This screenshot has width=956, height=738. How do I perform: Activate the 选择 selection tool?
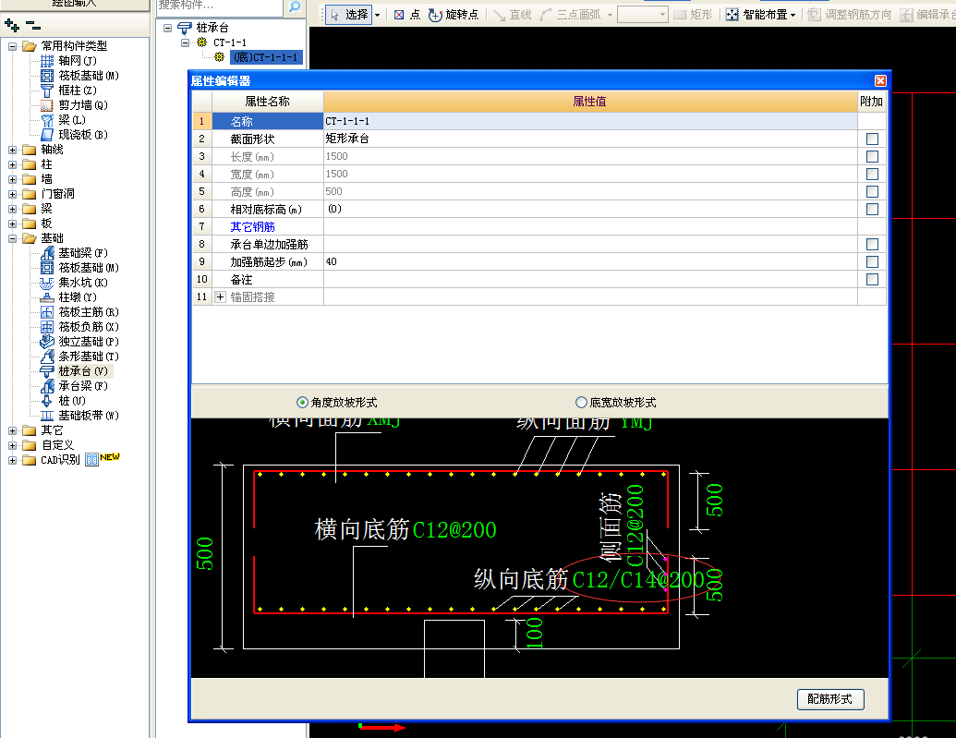(x=349, y=15)
